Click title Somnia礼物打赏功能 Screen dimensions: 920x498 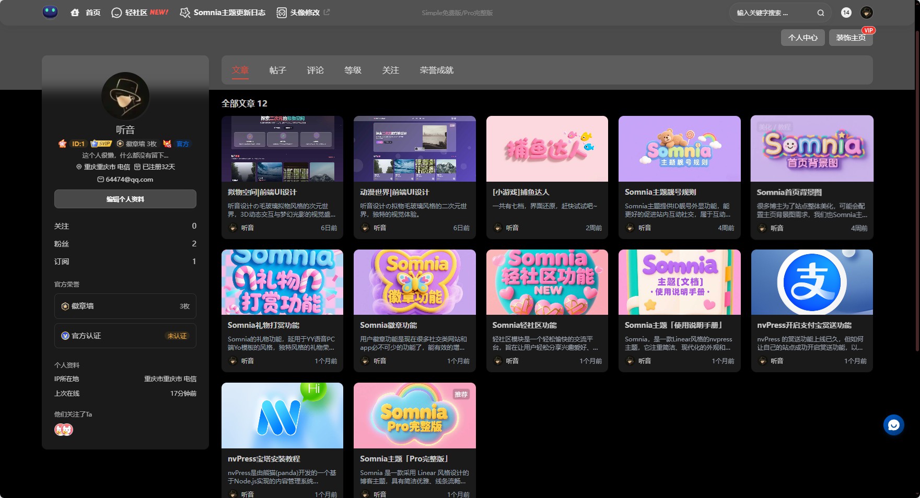pyautogui.click(x=263, y=325)
